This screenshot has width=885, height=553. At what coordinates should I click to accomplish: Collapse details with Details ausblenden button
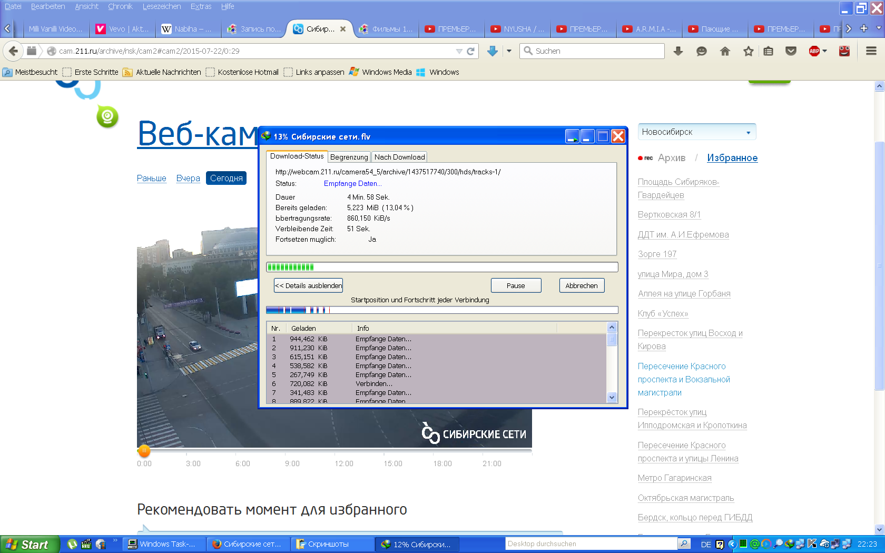tap(308, 285)
